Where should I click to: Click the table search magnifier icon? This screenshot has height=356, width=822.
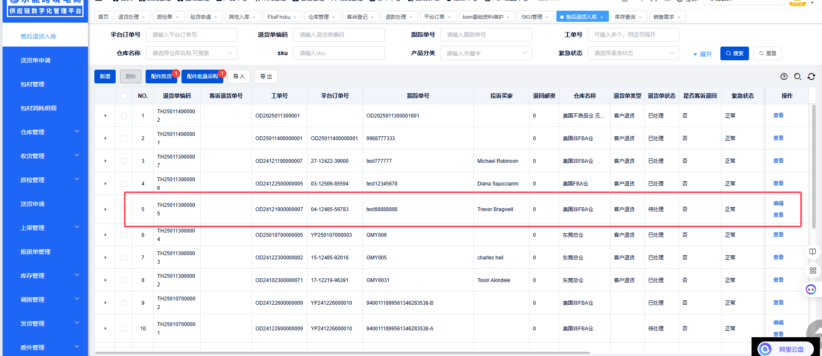click(797, 76)
